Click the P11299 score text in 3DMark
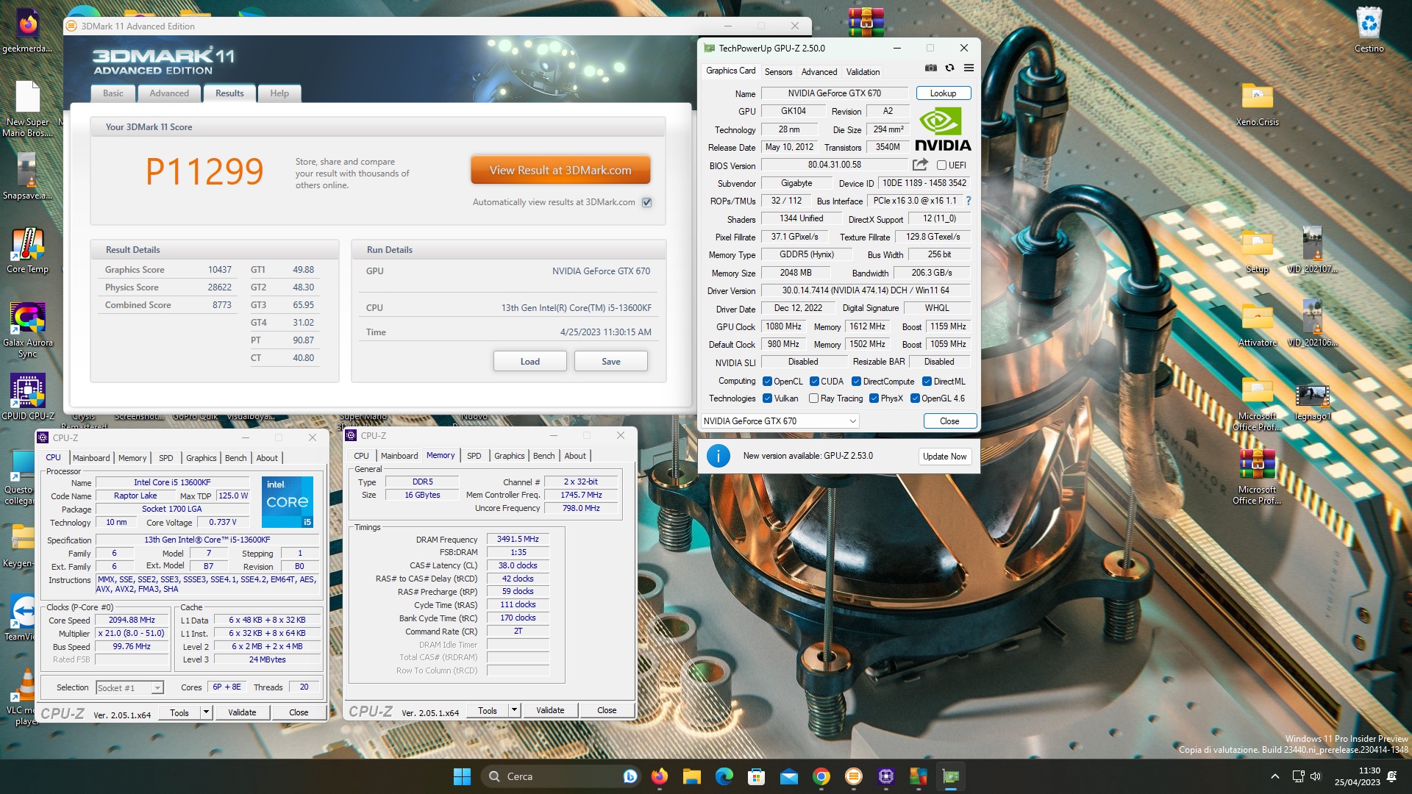The height and width of the screenshot is (794, 1412). [x=204, y=172]
